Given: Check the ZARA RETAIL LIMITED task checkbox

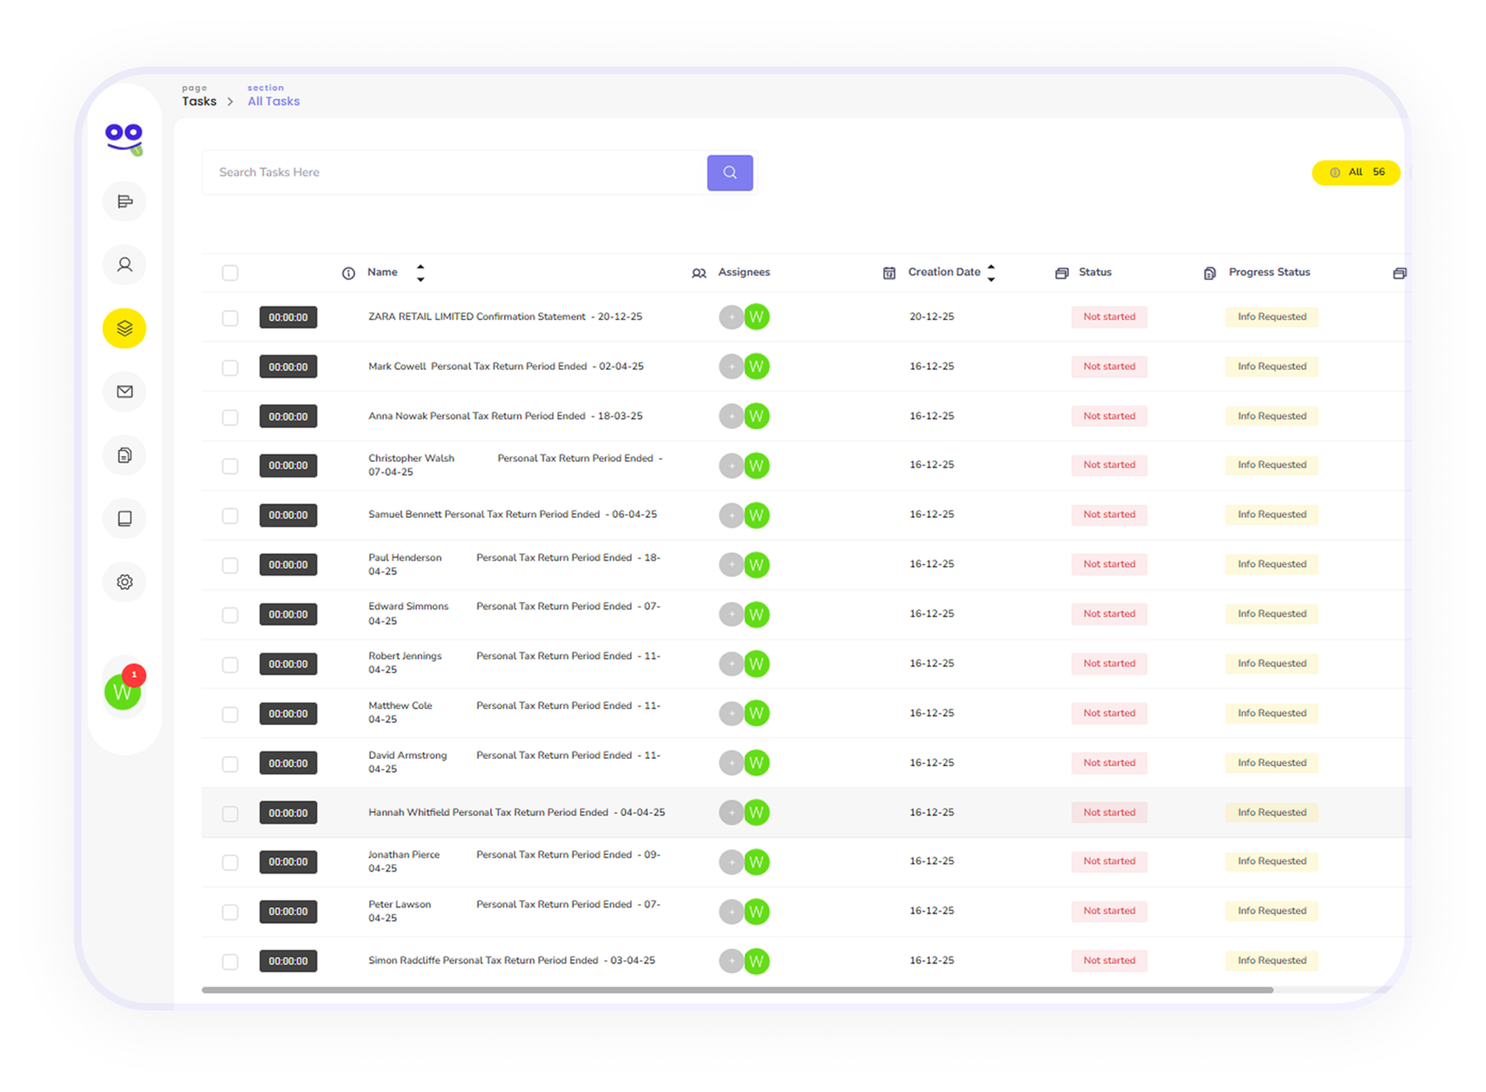Looking at the screenshot, I should (x=230, y=318).
